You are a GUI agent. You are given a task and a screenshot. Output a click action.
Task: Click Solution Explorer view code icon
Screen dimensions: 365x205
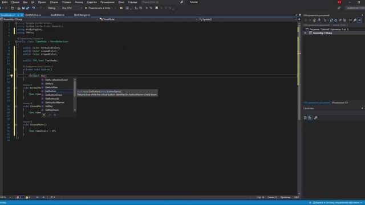[x=350, y=20]
